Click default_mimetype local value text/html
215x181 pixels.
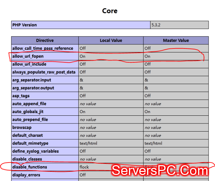click(88, 143)
